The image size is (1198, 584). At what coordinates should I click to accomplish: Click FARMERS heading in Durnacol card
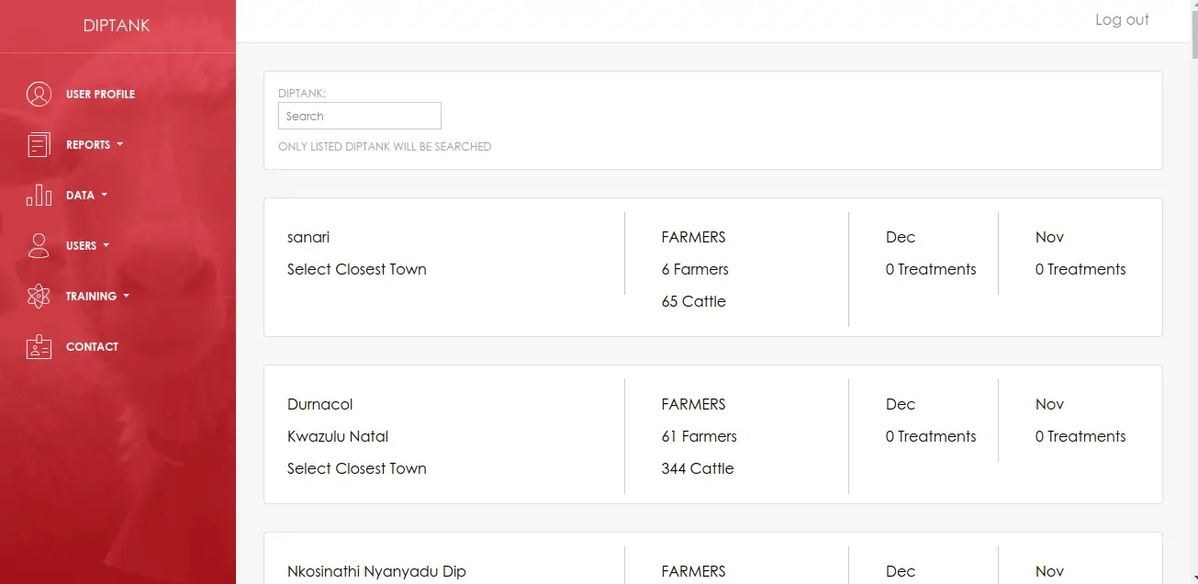click(x=693, y=404)
